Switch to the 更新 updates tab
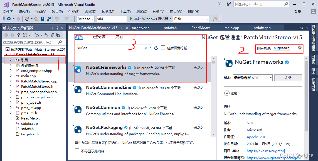The width and height of the screenshot is (318, 161). [119, 37]
